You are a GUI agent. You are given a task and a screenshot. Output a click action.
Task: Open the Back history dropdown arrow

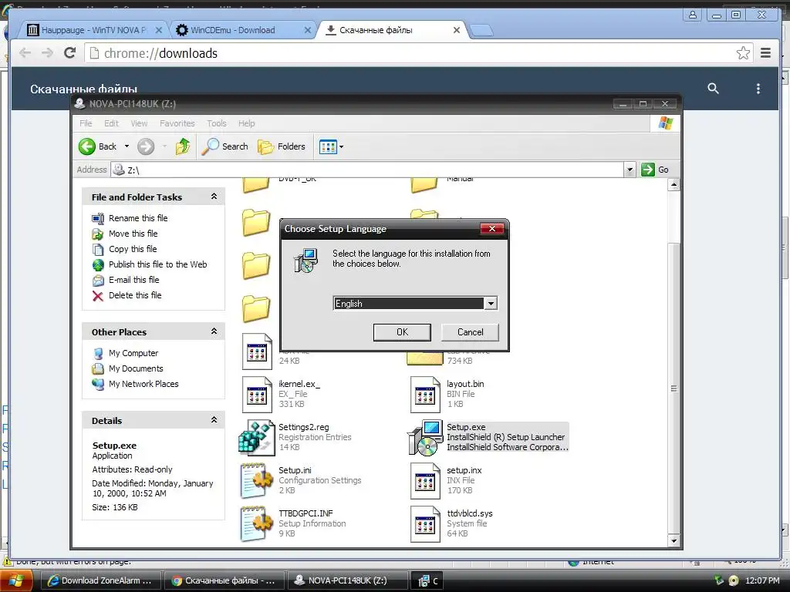(127, 146)
